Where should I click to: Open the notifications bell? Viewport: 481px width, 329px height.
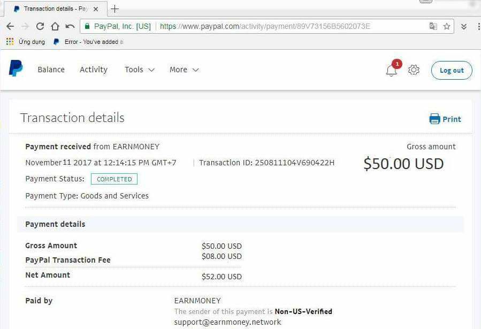tap(392, 70)
